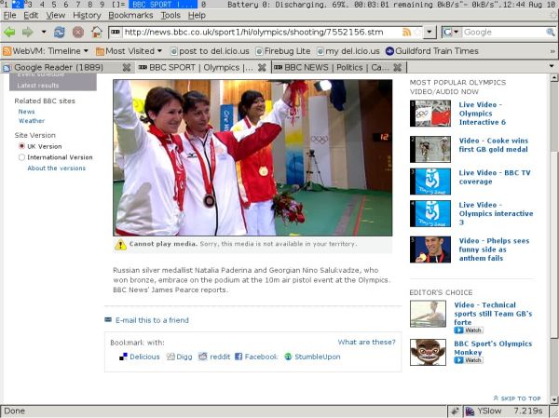Expand the WebVM: Timeline bookmark feed

click(x=46, y=51)
